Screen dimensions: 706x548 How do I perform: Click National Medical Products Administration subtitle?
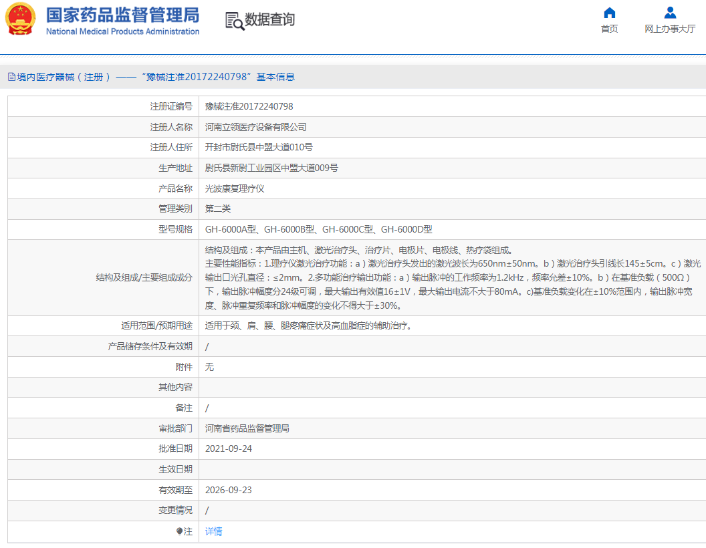click(122, 31)
